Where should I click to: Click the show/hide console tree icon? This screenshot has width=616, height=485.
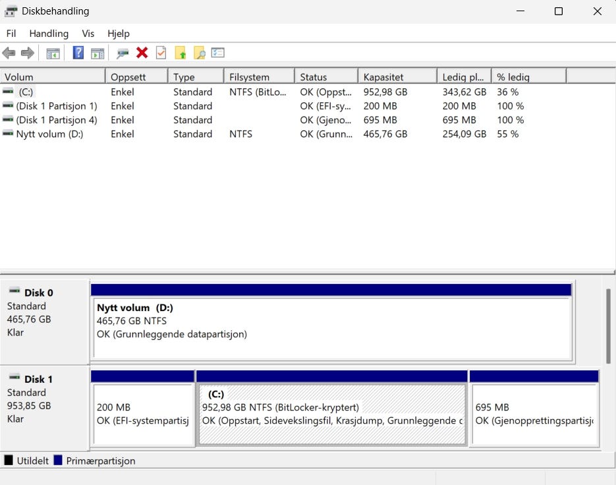[x=53, y=53]
